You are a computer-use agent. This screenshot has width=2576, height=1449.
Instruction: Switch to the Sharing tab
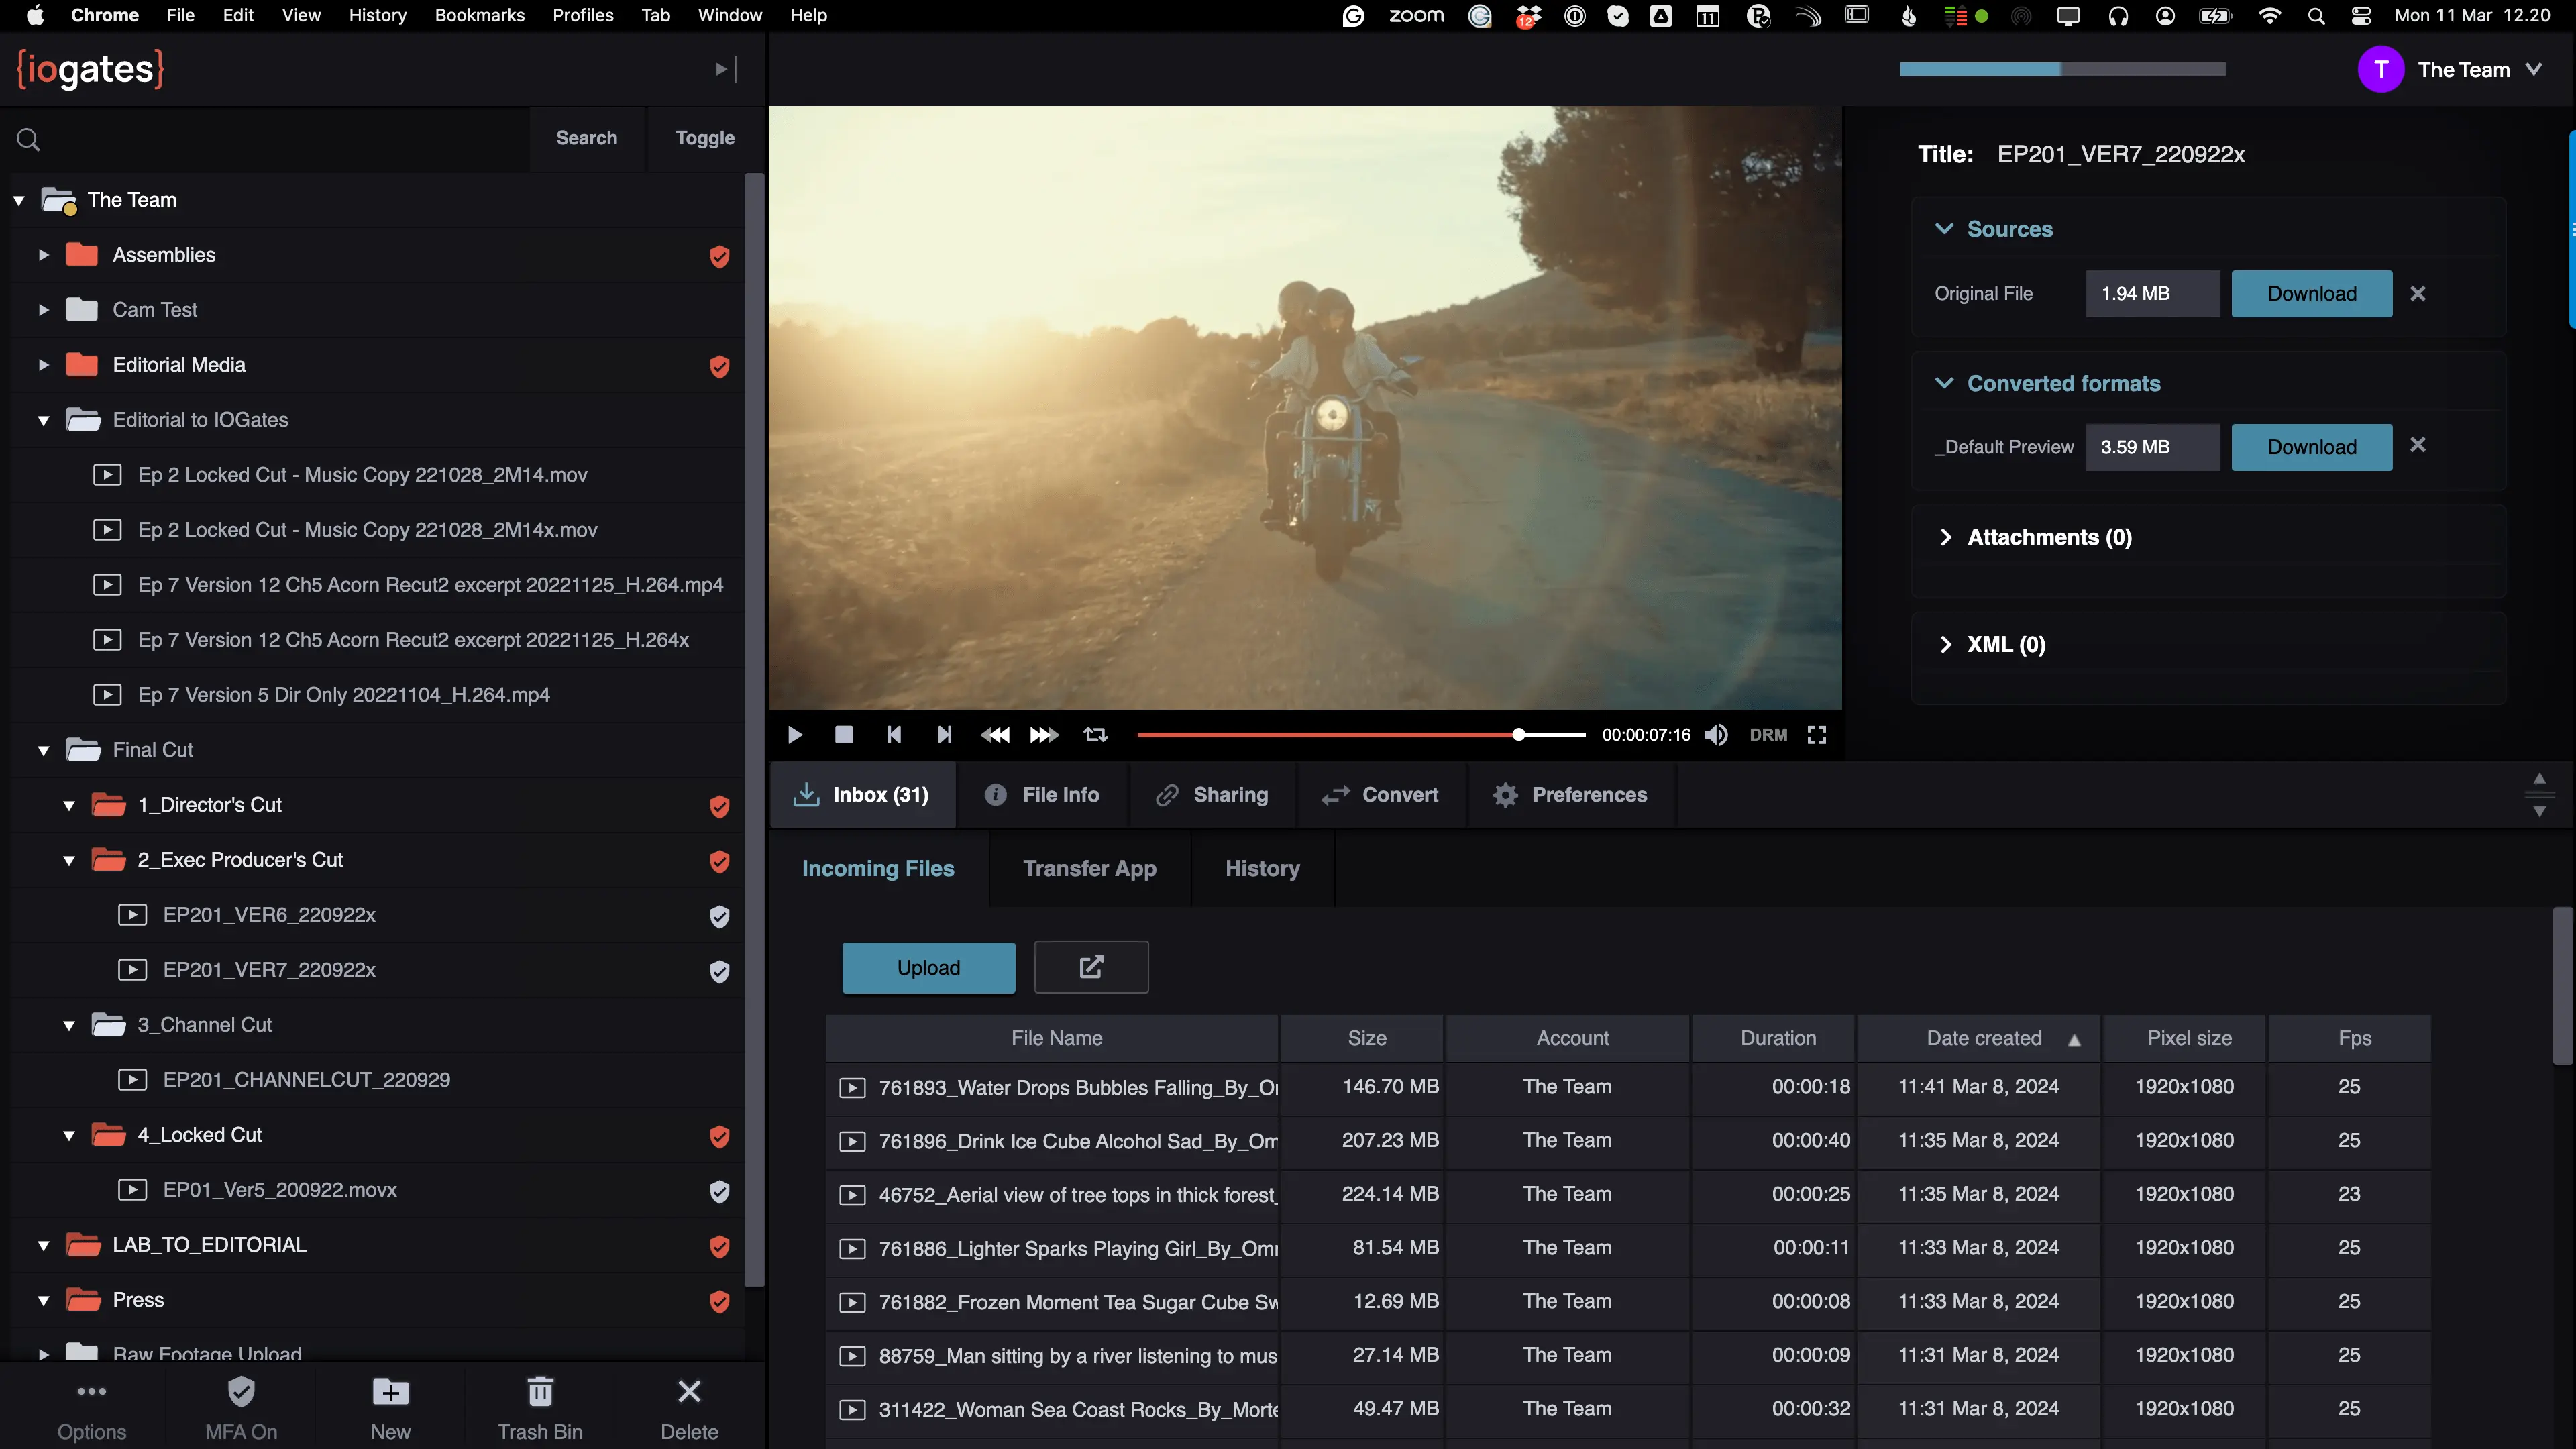tap(1212, 795)
